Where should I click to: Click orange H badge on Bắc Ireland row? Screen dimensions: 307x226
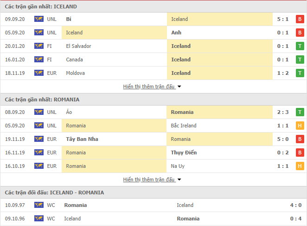[300, 126]
